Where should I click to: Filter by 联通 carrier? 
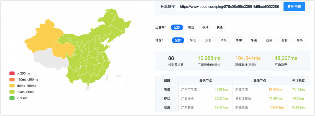220,27
